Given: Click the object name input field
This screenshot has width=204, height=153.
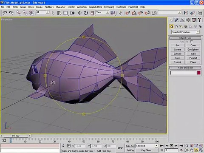Looking at the screenshot, I should tap(183, 73).
